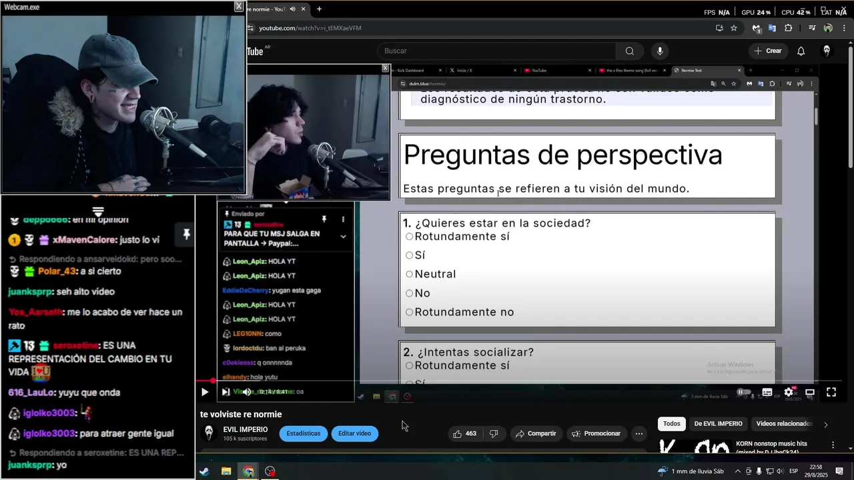Open Chrome from the taskbar
Screen dimensions: 854x480
tap(248, 471)
